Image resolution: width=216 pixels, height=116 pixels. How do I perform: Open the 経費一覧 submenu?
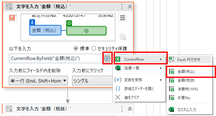tap(139, 68)
